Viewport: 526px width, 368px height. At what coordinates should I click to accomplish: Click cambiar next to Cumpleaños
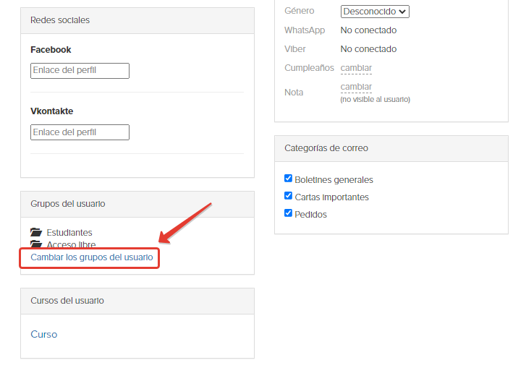(x=356, y=68)
